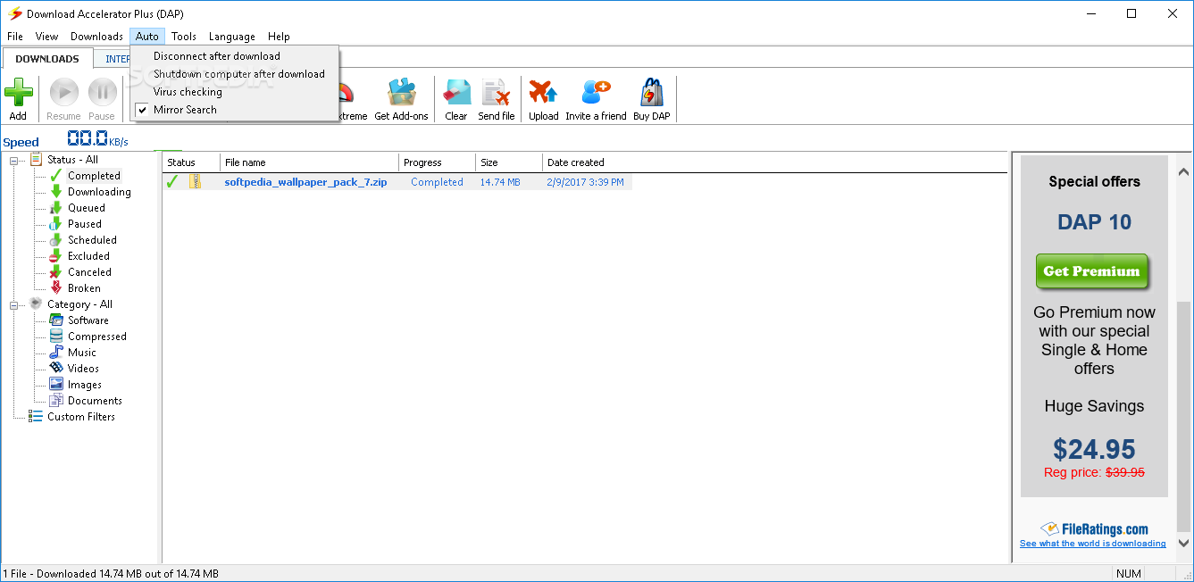
Task: Click the speed display 00.0 KB/s
Action: pos(97,139)
